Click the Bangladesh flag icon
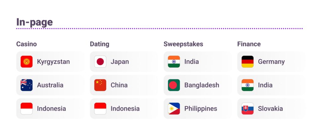 174,85
